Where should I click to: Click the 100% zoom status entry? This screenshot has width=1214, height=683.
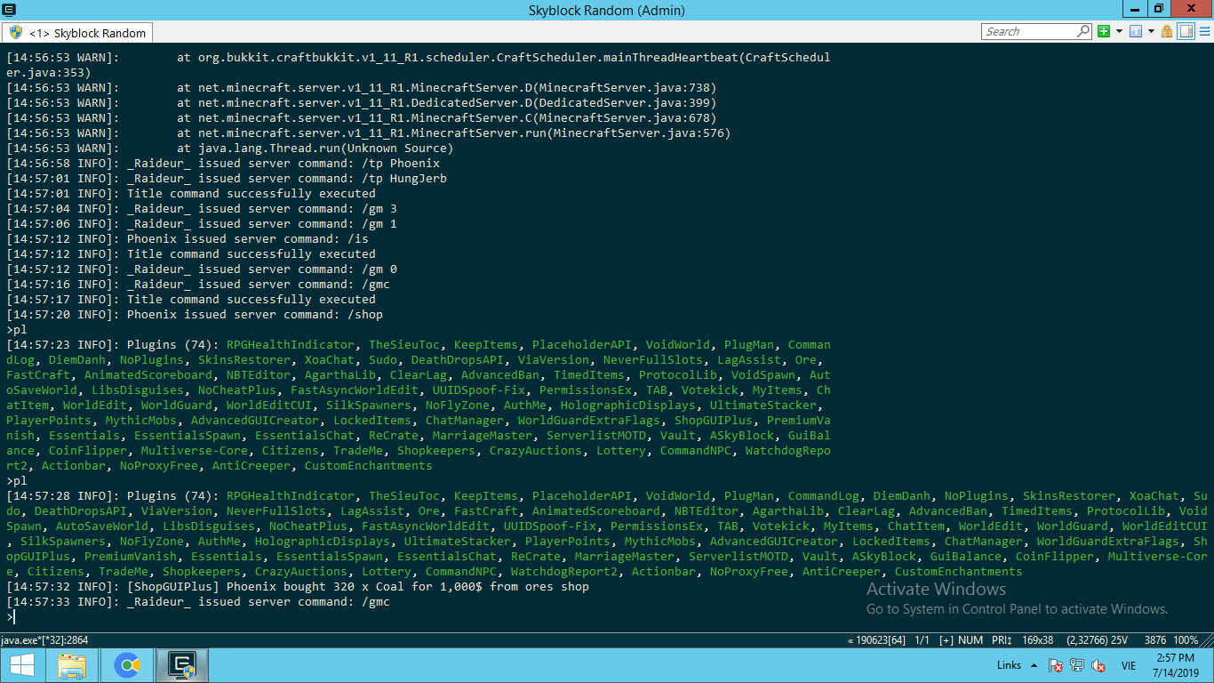coord(1186,640)
